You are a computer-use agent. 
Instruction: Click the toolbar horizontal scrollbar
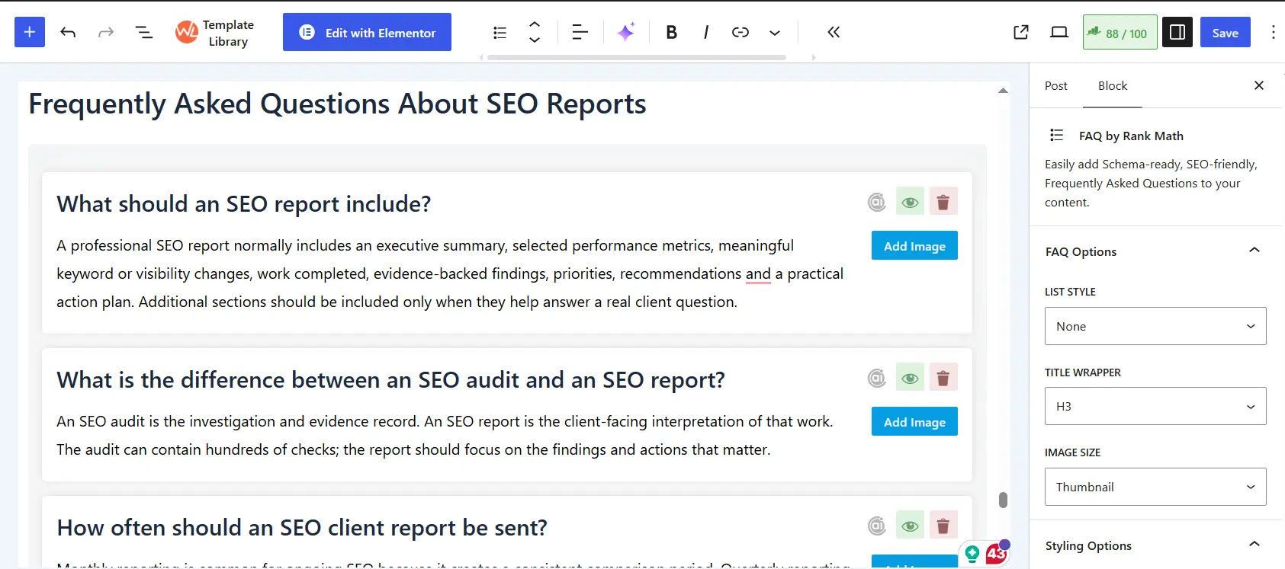637,57
